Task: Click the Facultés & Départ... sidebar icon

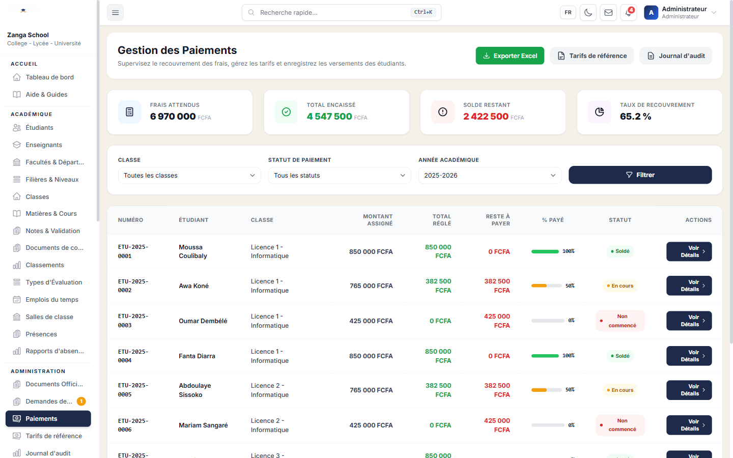Action: coord(17,162)
